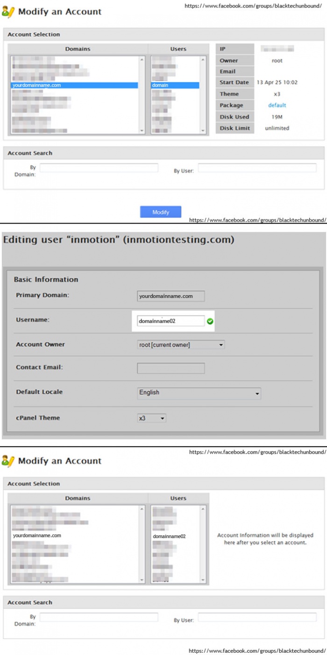The image size is (327, 655).
Task: Click the bottom By User search field
Action: (257, 617)
